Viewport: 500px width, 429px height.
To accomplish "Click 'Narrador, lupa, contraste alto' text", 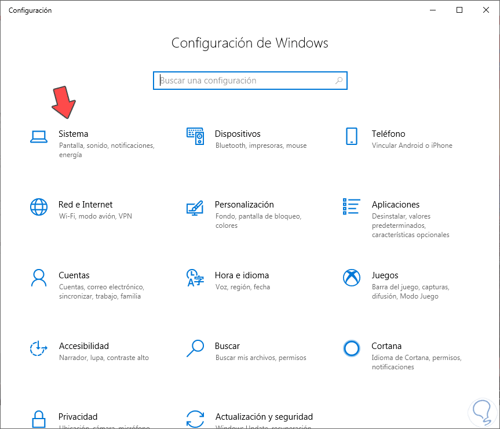I will point(104,358).
